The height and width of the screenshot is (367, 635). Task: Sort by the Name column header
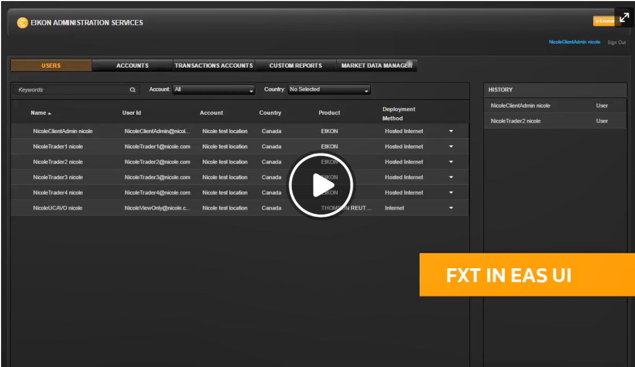(x=41, y=113)
